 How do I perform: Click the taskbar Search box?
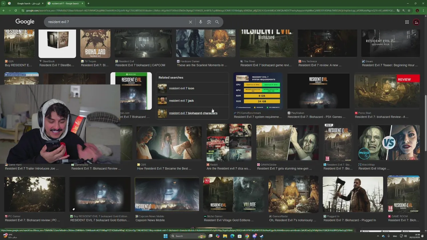point(188,236)
